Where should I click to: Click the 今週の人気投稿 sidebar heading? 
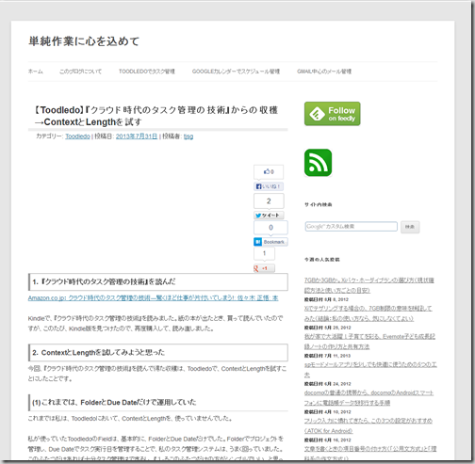[321, 260]
